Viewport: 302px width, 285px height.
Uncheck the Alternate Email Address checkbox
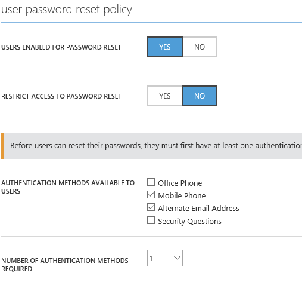[x=151, y=207]
